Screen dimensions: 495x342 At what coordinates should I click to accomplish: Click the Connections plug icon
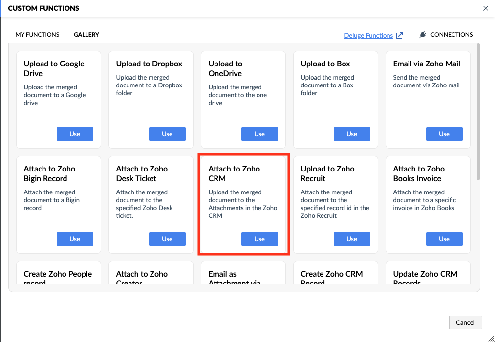(423, 35)
